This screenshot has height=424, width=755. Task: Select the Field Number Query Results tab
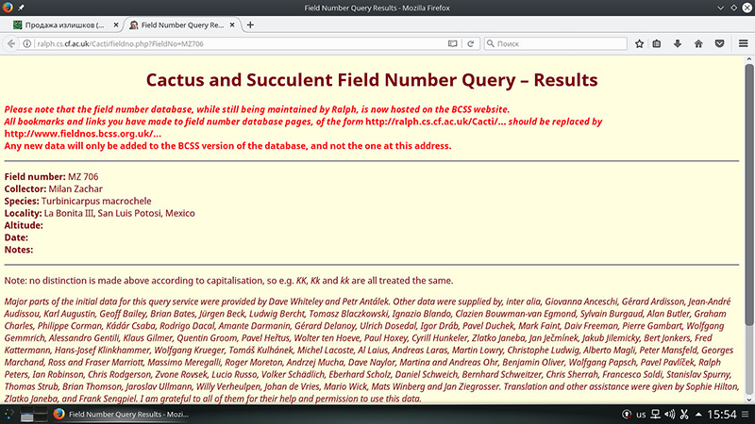[177, 24]
